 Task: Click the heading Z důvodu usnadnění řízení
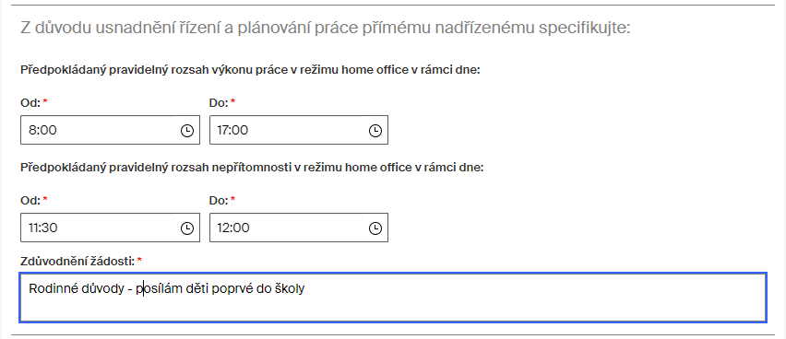325,28
